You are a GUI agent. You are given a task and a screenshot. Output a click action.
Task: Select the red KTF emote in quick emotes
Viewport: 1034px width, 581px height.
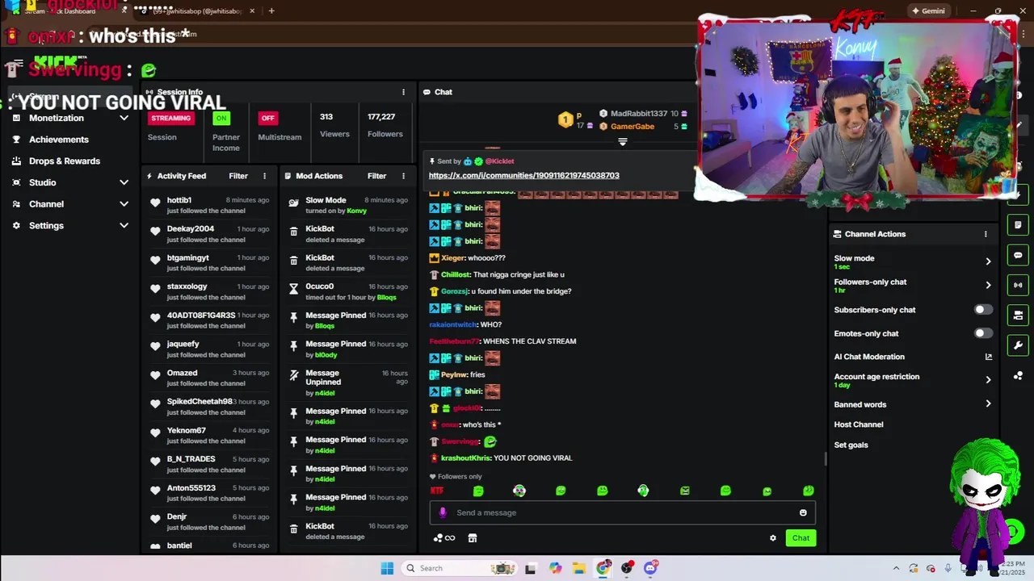[437, 491]
